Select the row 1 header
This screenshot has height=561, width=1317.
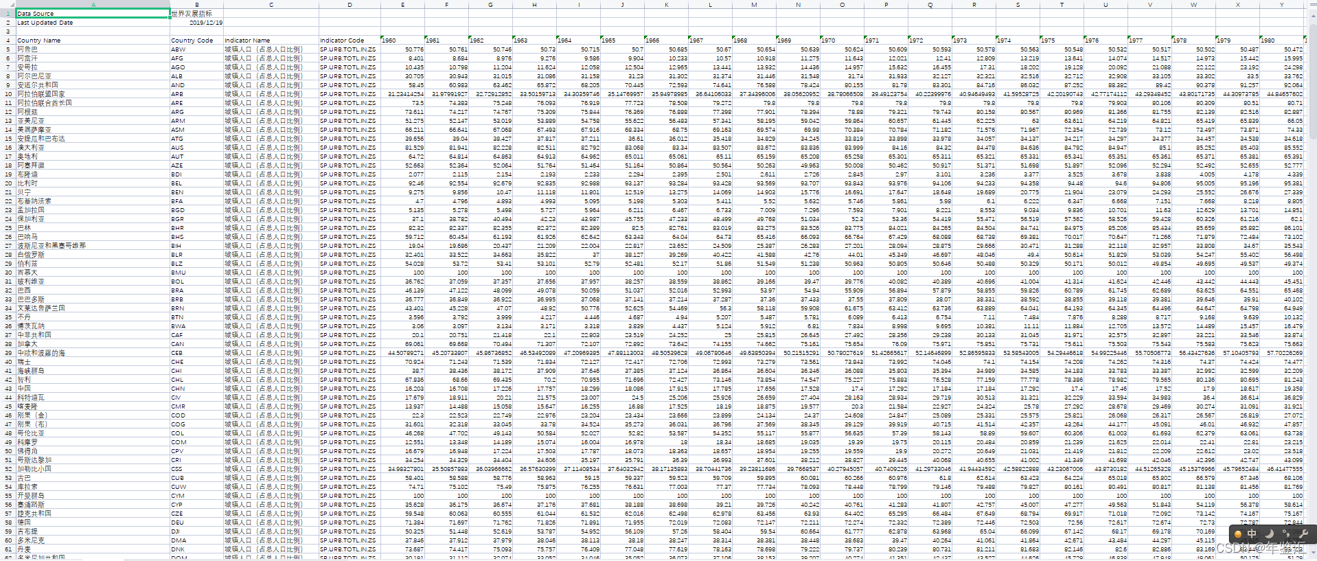[8, 13]
